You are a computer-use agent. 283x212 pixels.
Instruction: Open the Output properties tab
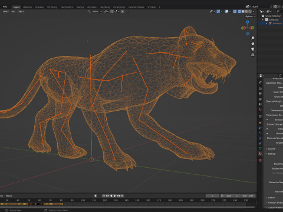tap(260, 94)
